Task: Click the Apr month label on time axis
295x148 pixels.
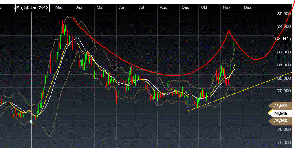Action: (79, 7)
